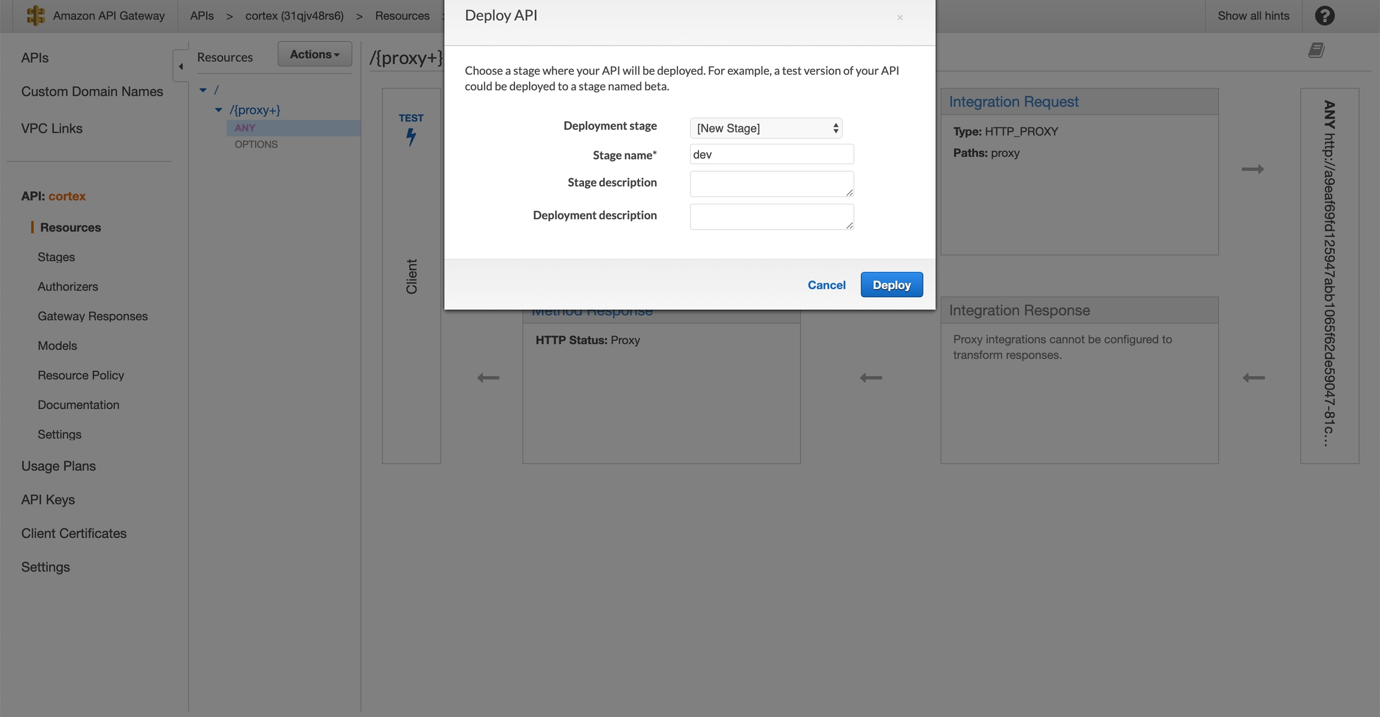Collapse the /{proxy+} resource node
1380x717 pixels.
(x=219, y=110)
